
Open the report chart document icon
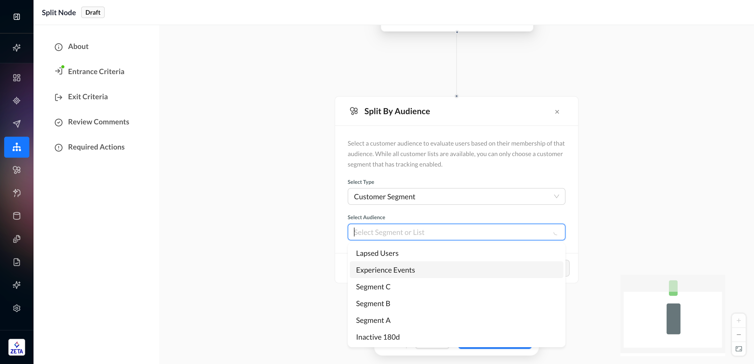[17, 262]
